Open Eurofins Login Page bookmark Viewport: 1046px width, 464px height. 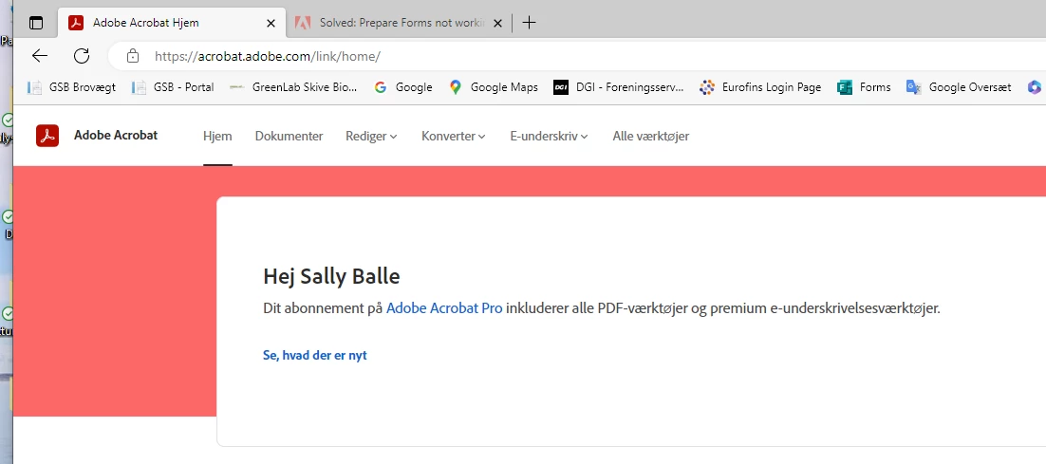pos(760,87)
